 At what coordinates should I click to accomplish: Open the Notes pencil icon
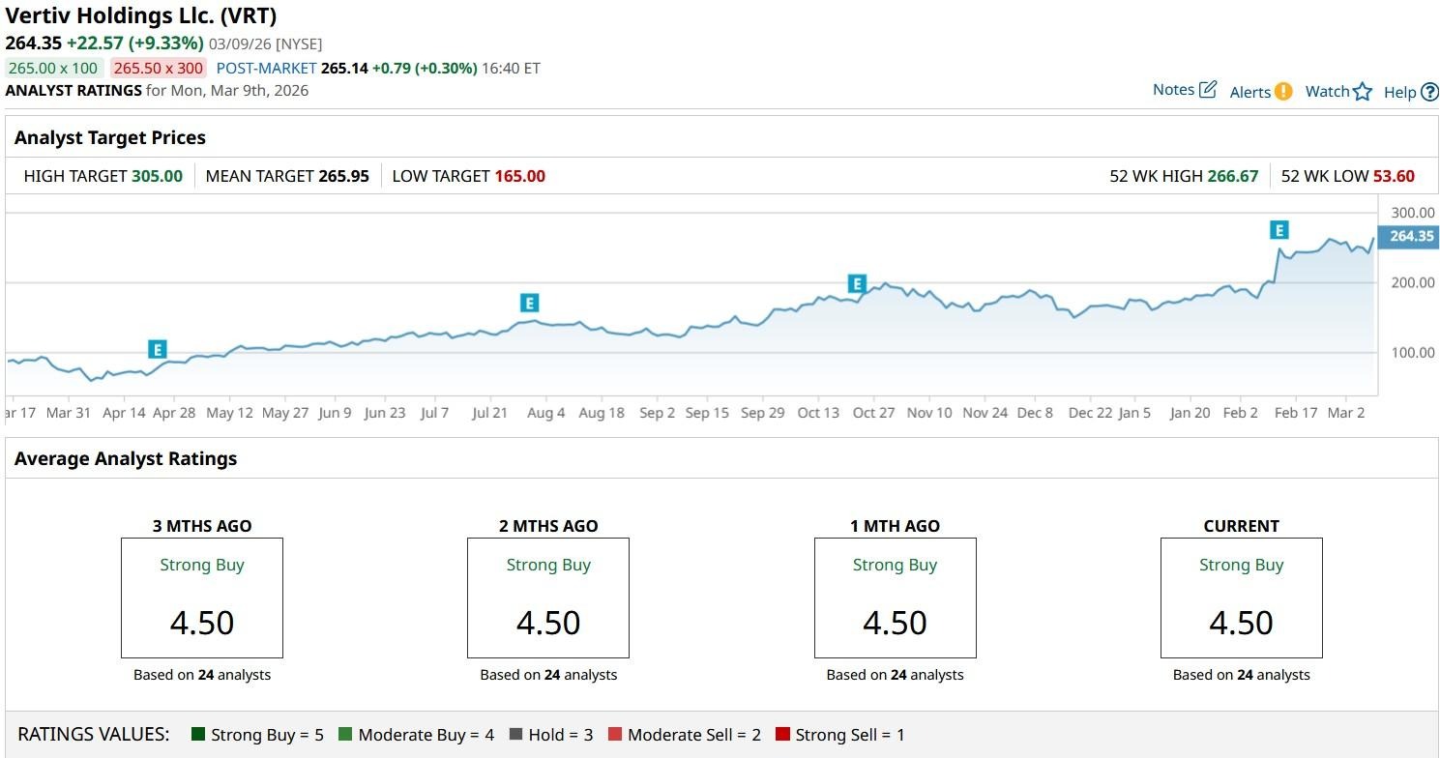(x=1208, y=90)
